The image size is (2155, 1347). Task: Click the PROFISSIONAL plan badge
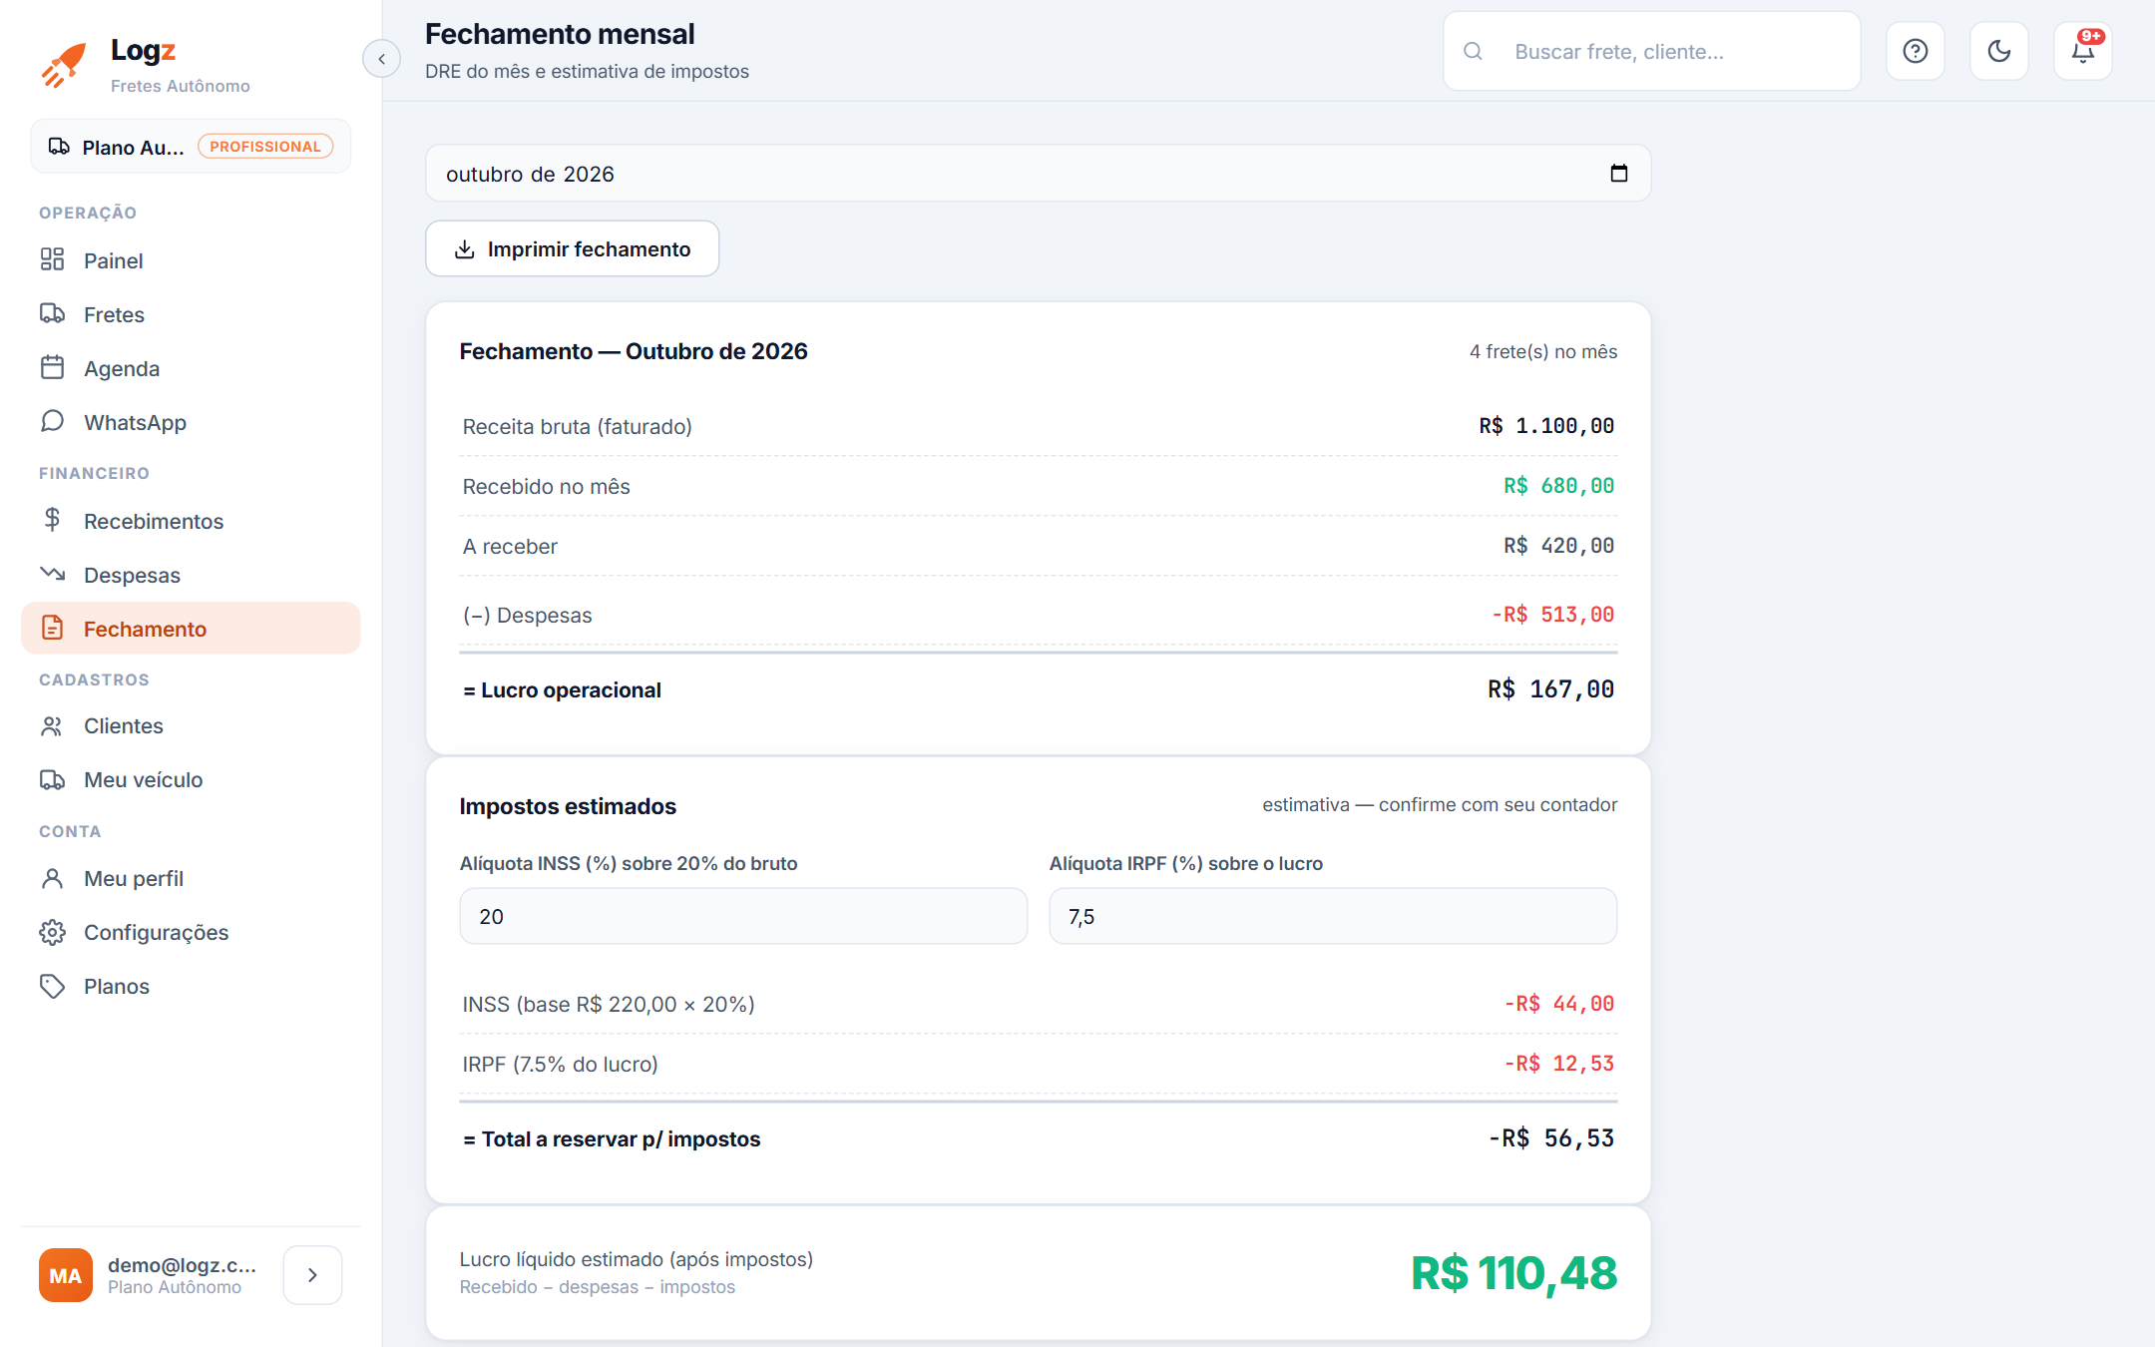click(x=265, y=147)
